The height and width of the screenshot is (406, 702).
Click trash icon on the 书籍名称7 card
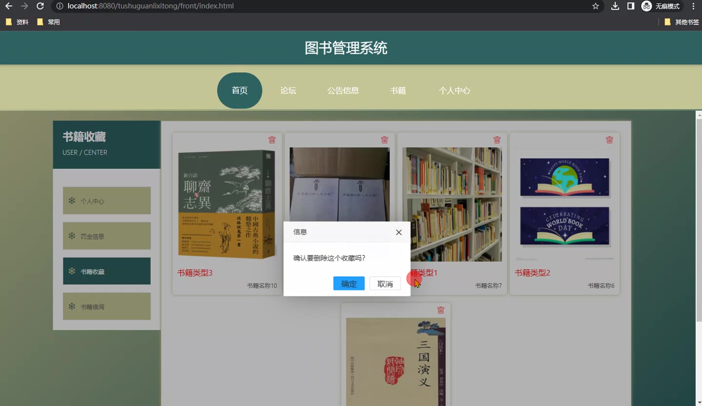tap(497, 140)
